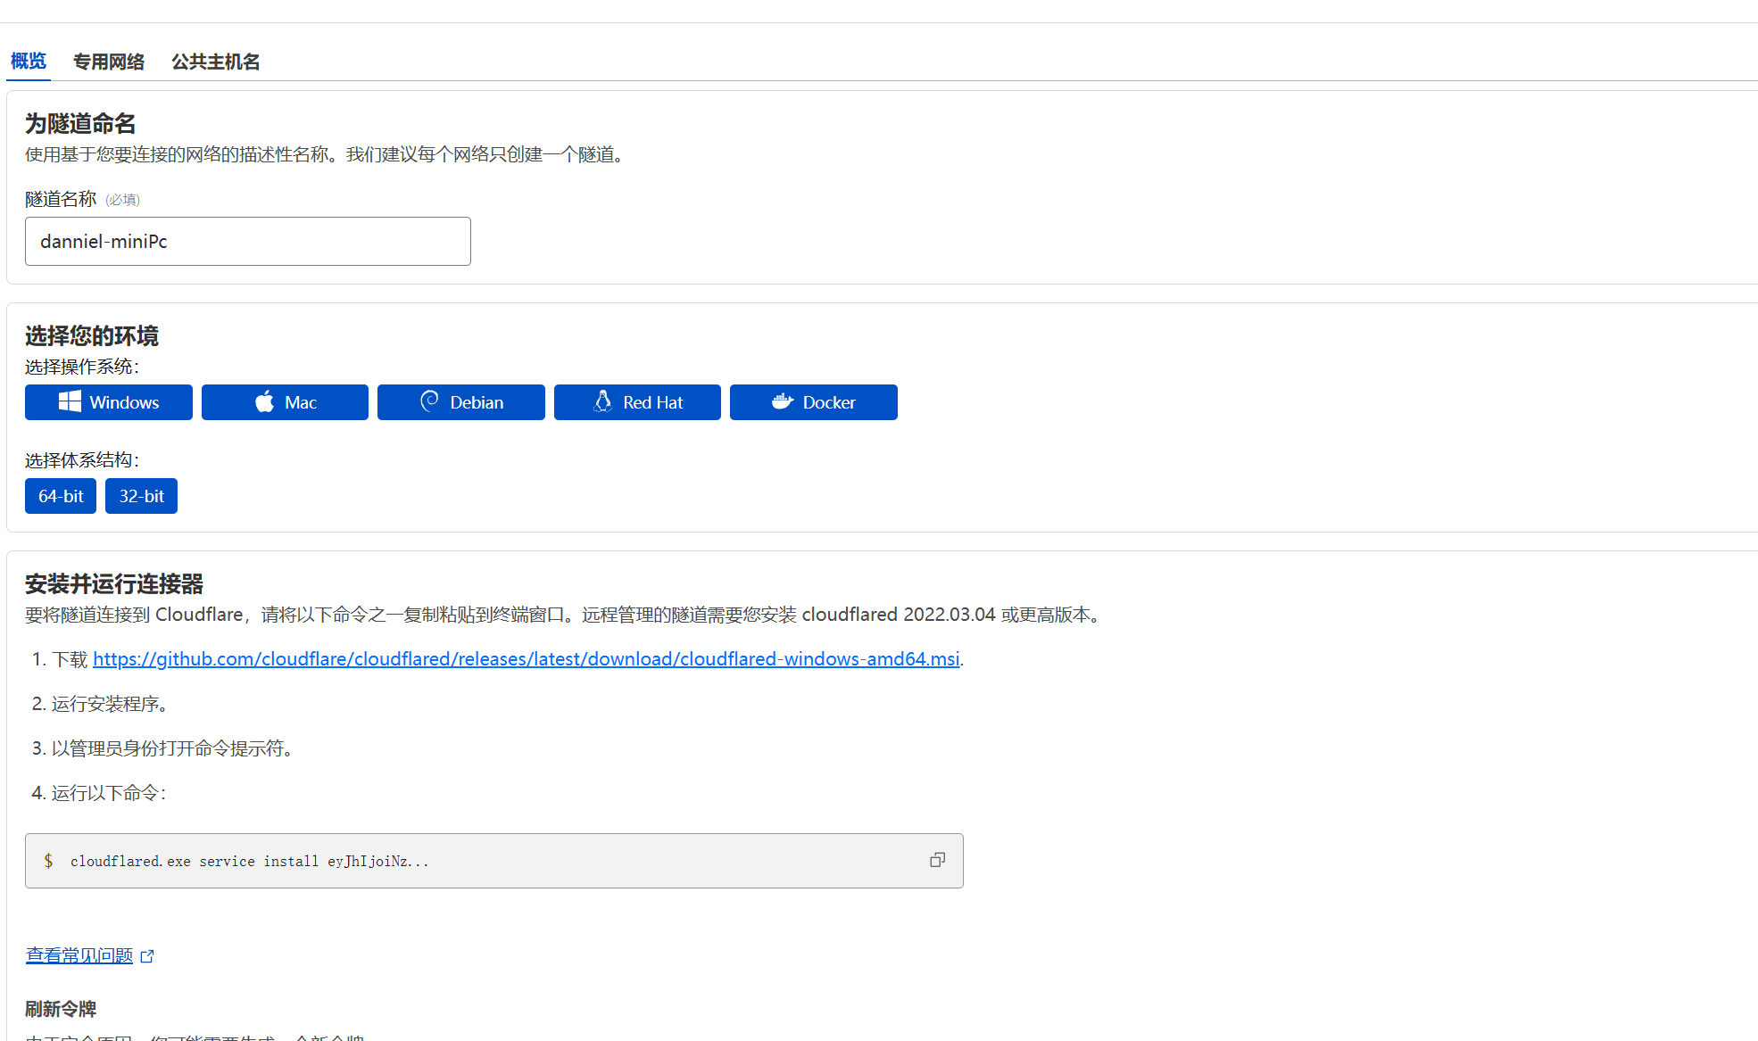Select the 64-bit architecture option
Viewport: 1758px width, 1041px height.
tap(61, 496)
